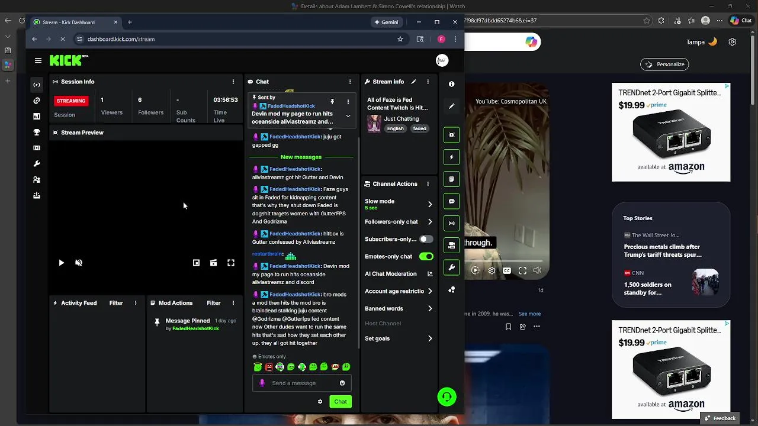Unmute the stream preview audio
Viewport: 758px width, 426px height.
click(x=79, y=263)
